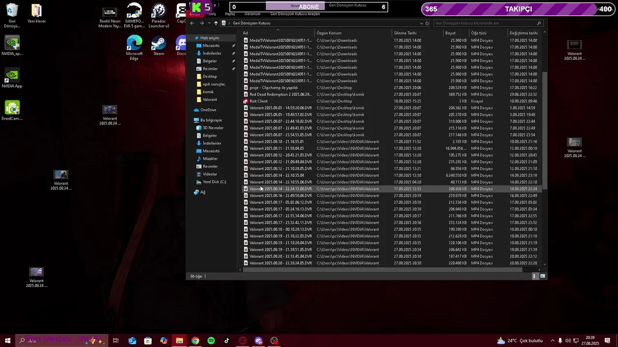Open recent locations dropdown arrow
The image size is (618, 347).
pos(209,23)
